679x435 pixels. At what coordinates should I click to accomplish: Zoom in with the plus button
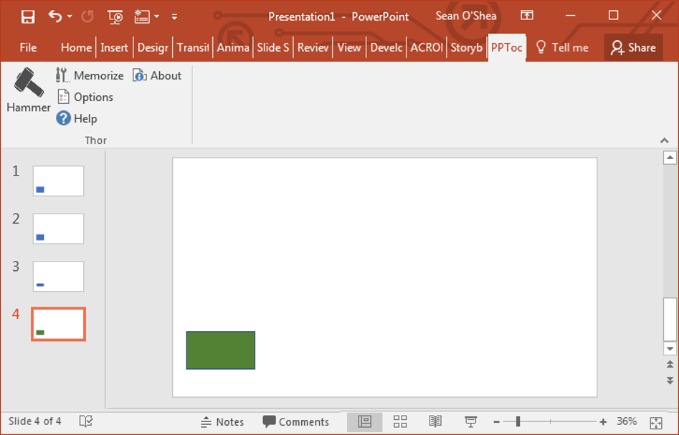click(603, 421)
